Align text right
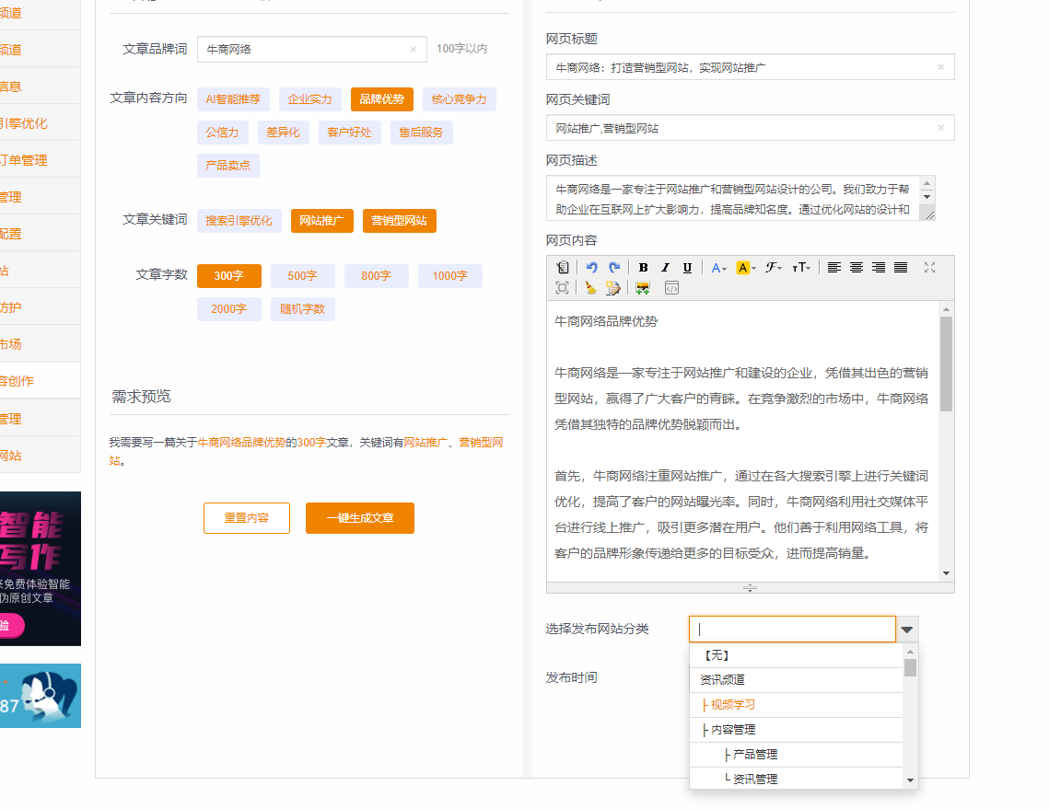 coord(879,268)
